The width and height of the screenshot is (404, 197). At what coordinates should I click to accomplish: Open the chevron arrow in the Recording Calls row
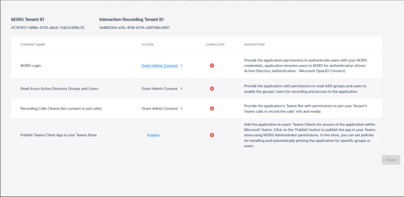(x=182, y=109)
